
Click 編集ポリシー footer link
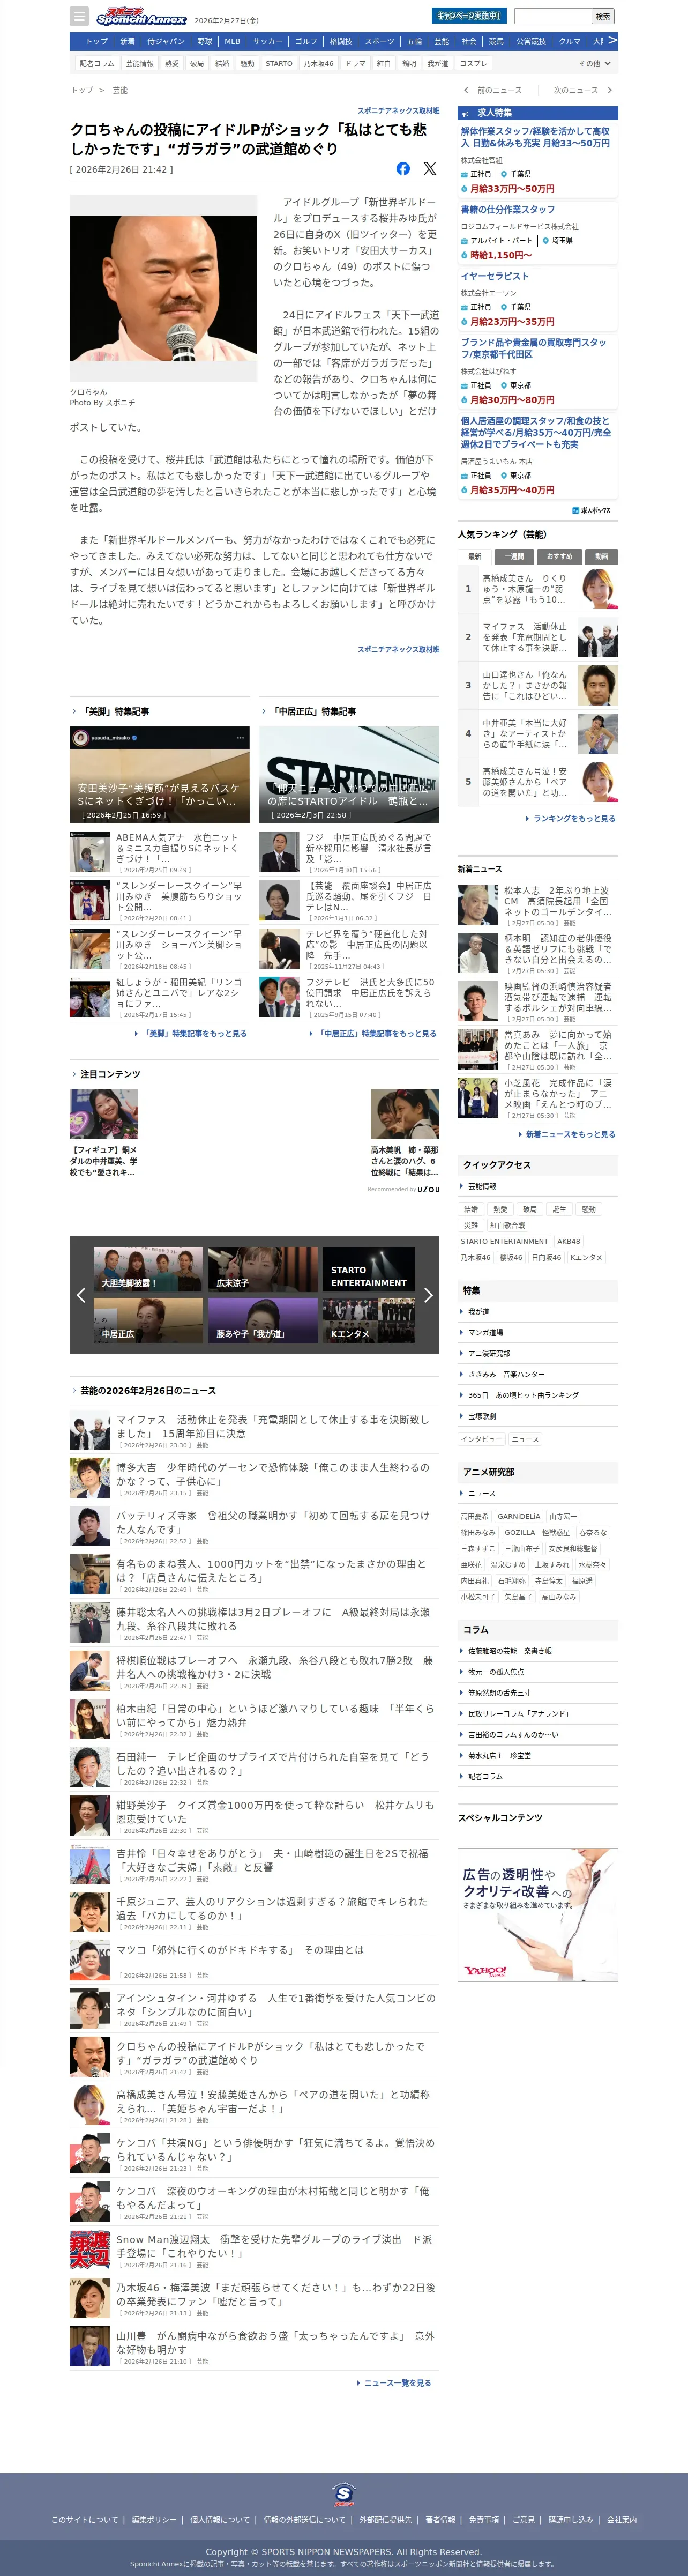(154, 2519)
